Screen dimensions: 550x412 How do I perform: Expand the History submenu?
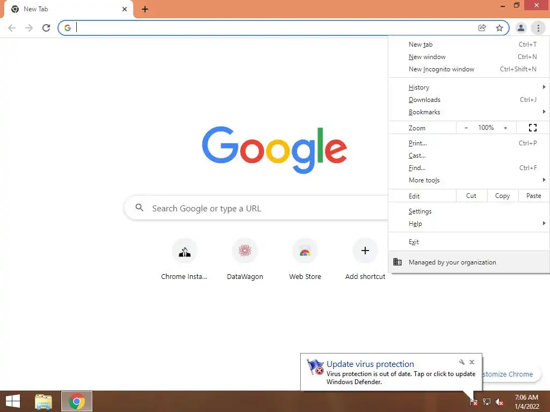pyautogui.click(x=469, y=87)
